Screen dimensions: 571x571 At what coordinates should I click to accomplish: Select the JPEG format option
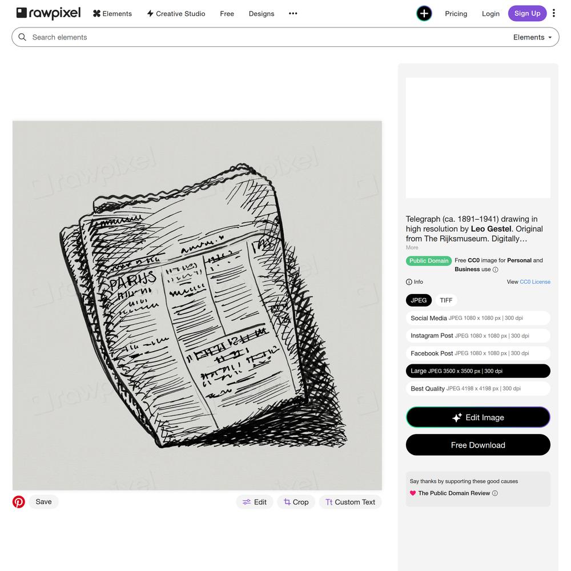(x=419, y=300)
